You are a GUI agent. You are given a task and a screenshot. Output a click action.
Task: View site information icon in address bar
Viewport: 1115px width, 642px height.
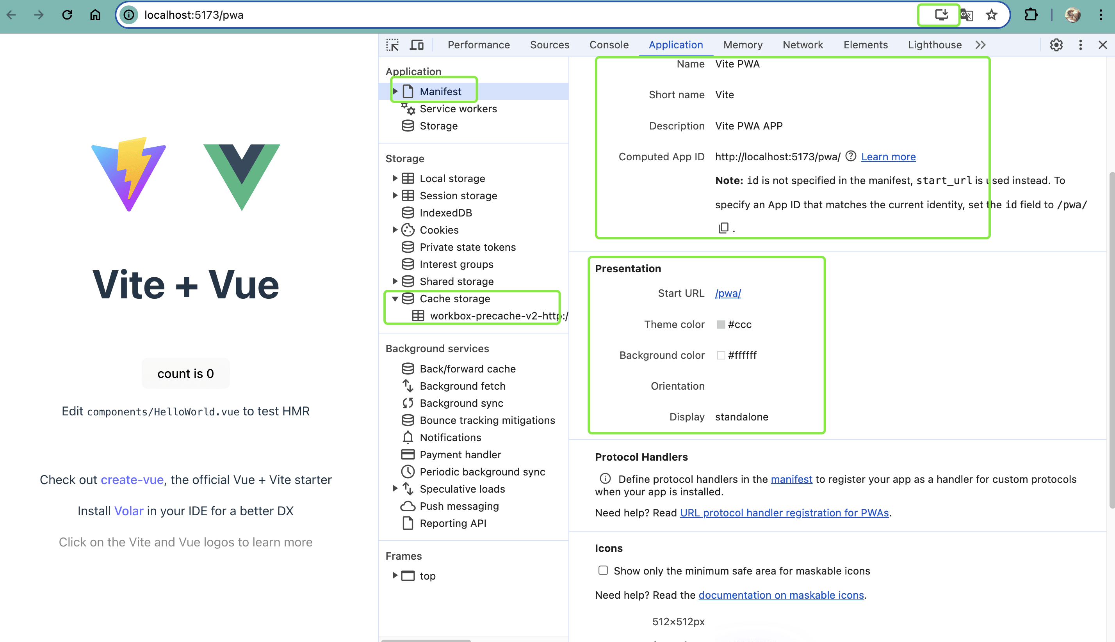(x=128, y=15)
